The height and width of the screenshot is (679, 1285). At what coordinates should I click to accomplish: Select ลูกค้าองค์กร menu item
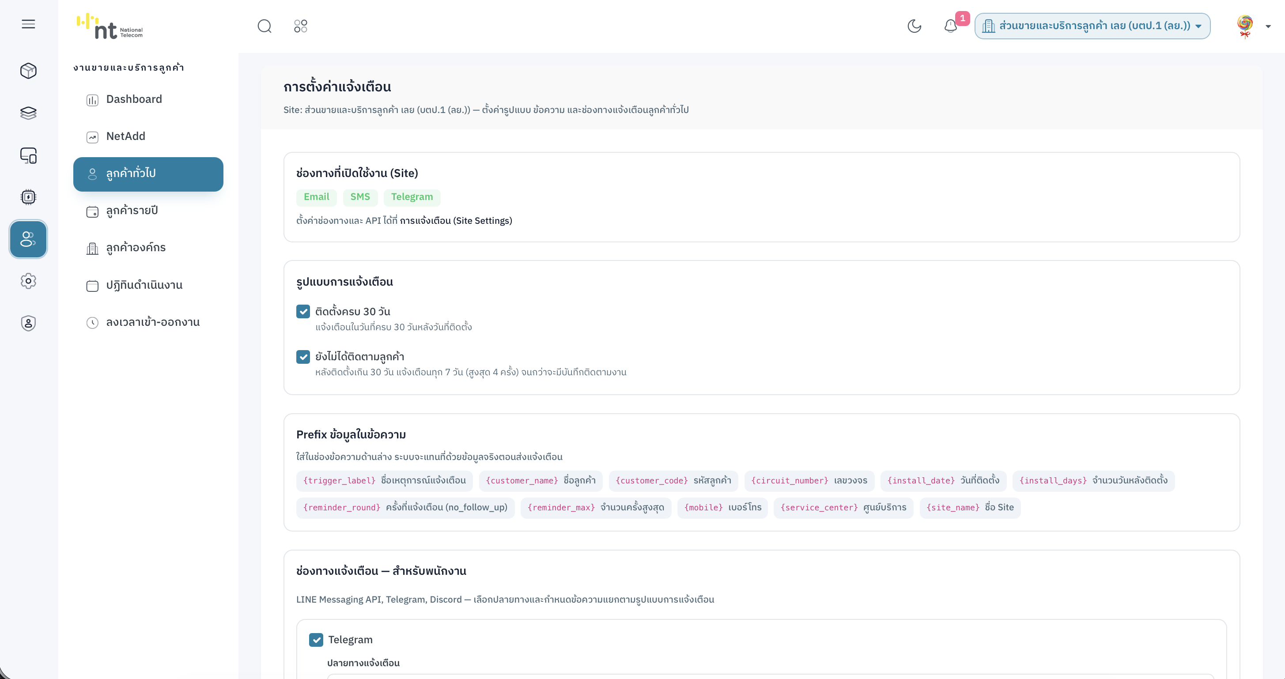[x=148, y=248]
